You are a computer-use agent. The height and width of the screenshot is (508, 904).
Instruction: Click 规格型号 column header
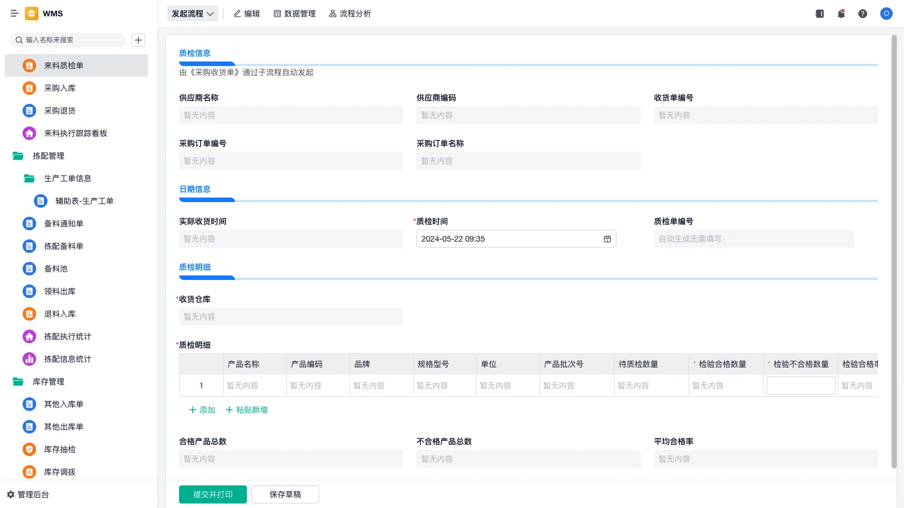[445, 364]
